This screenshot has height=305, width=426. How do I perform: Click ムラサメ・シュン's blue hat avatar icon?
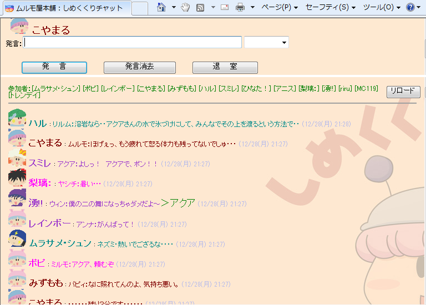tap(17, 238)
